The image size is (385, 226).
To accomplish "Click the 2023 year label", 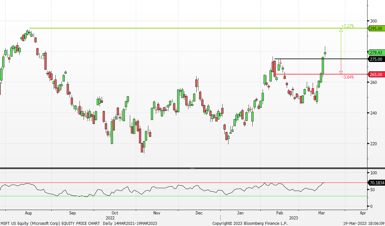I will [x=293, y=218].
